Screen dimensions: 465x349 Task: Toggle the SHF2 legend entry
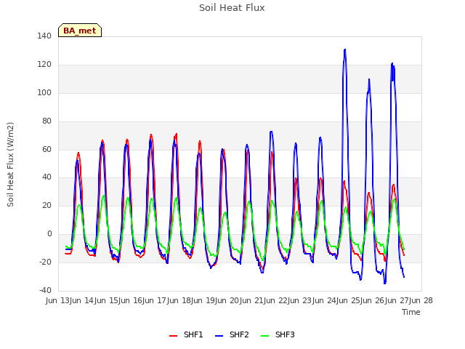[x=232, y=335]
